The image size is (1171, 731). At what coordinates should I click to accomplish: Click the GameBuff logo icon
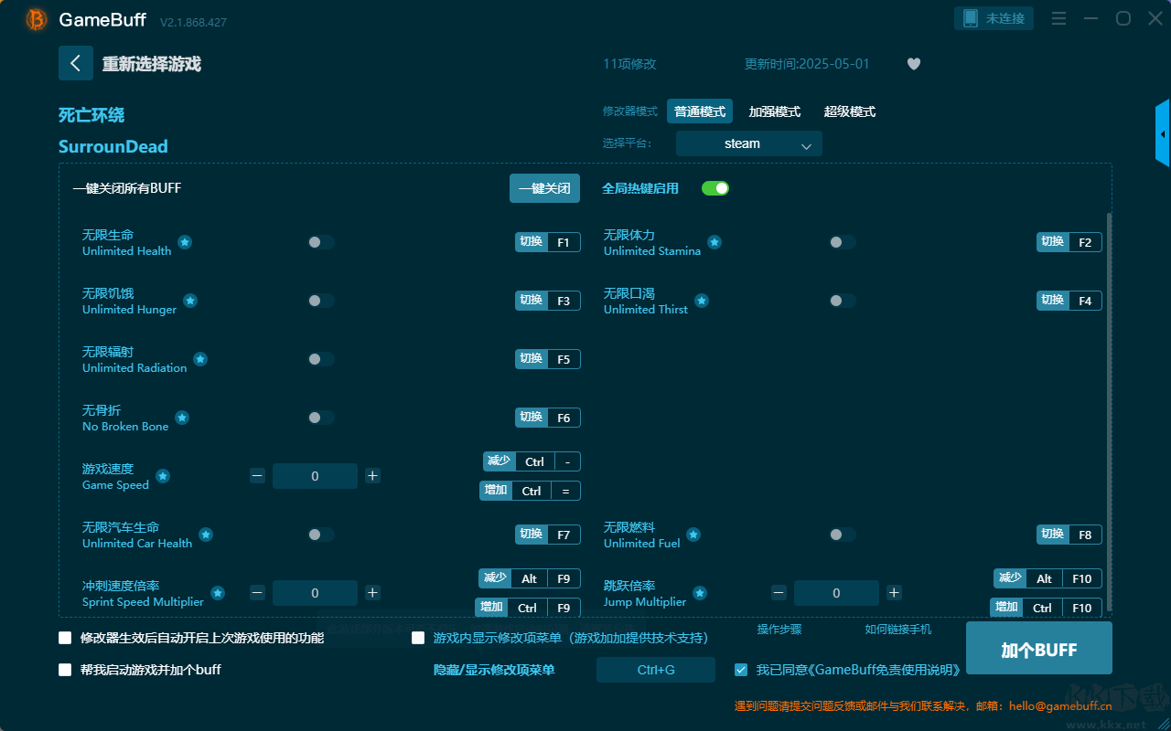(x=37, y=19)
